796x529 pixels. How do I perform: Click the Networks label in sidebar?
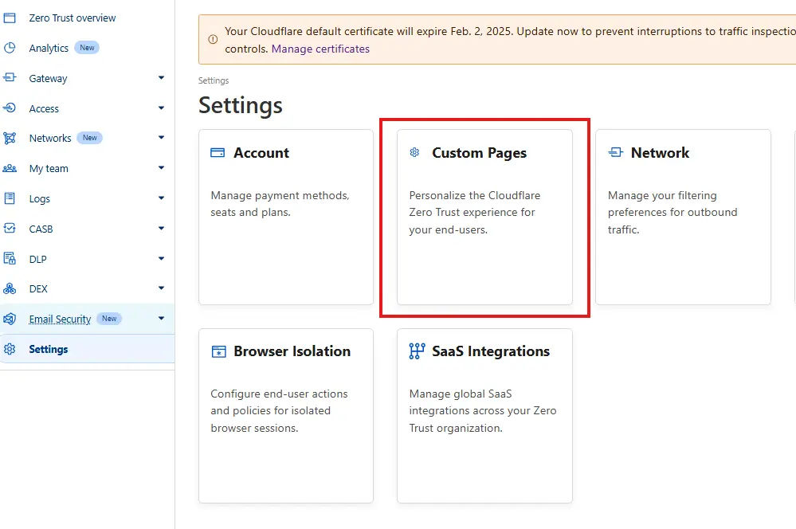point(50,139)
